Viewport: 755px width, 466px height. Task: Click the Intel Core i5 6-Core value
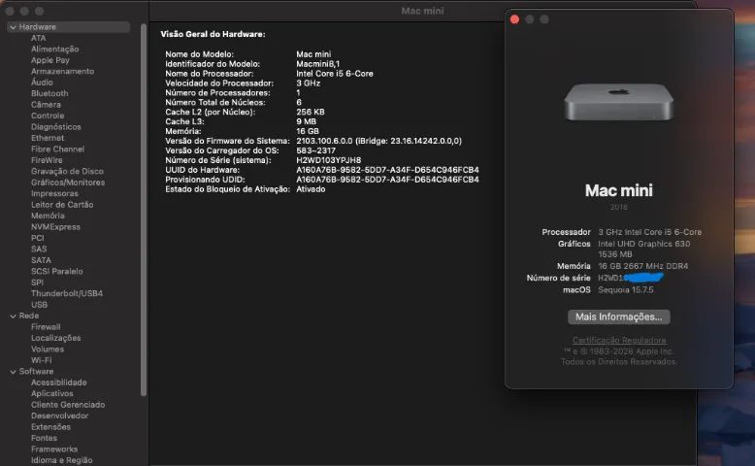[x=335, y=73]
